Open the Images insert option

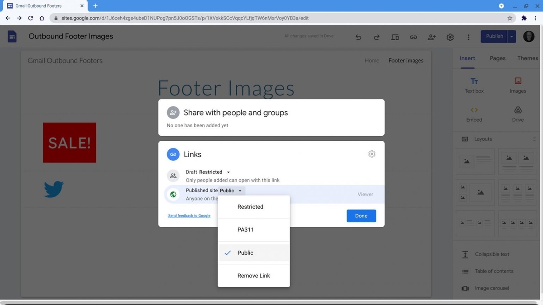[518, 85]
